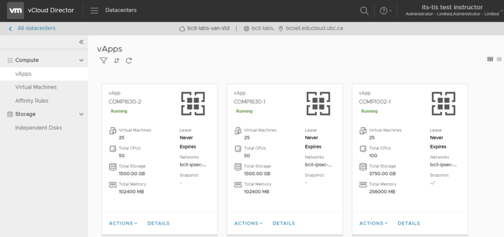Click the Compute section heading
The width and height of the screenshot is (504, 237).
(x=27, y=60)
